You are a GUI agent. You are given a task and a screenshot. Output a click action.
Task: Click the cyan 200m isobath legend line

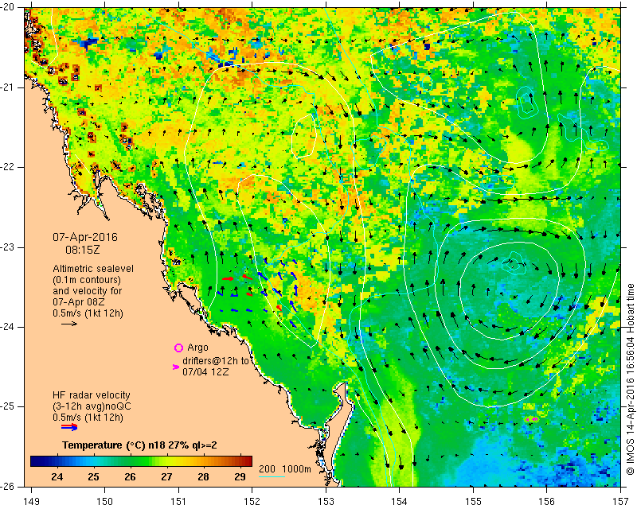point(272,476)
